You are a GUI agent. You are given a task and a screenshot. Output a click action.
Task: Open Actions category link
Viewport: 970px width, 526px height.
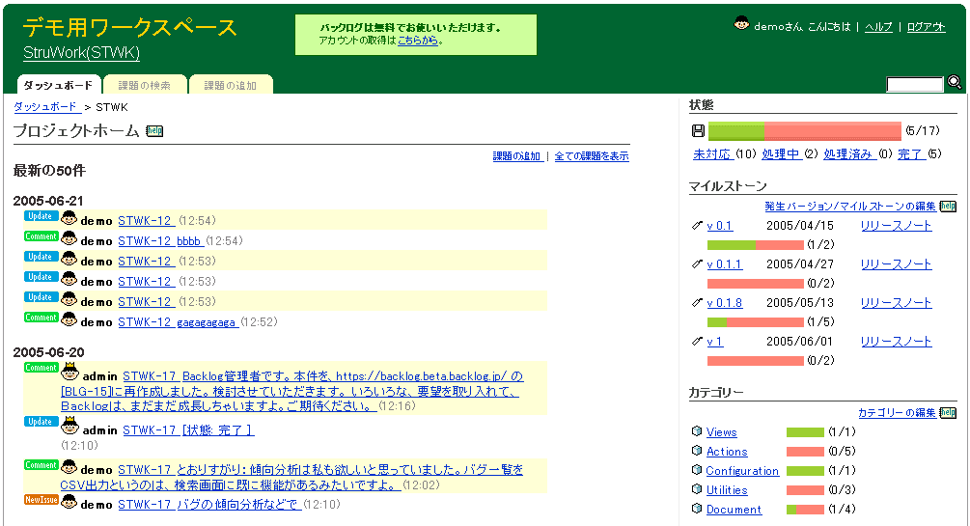727,451
